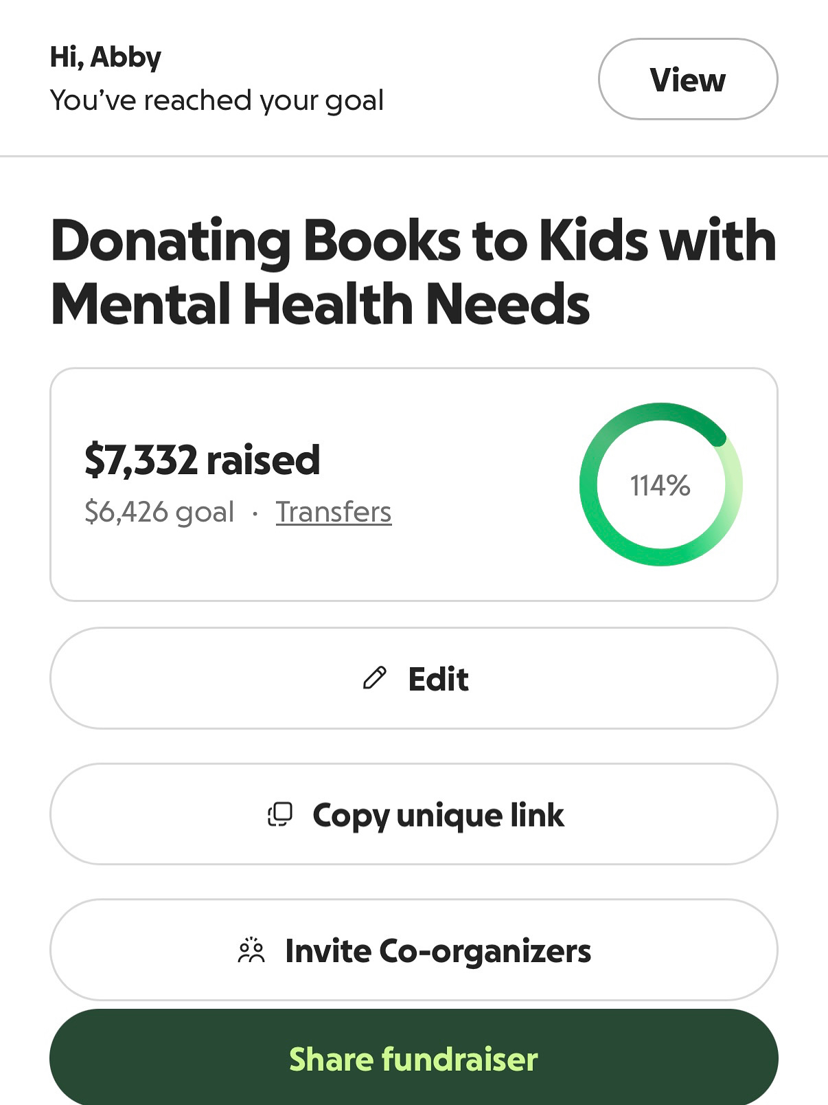The width and height of the screenshot is (828, 1105).
Task: Click the Donating Books to Kids title line
Action: click(x=413, y=241)
